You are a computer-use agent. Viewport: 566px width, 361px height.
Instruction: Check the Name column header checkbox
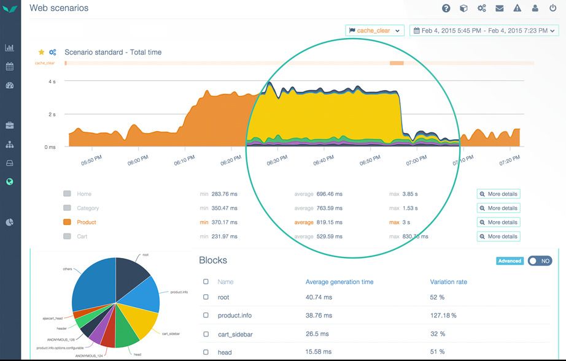[206, 281]
